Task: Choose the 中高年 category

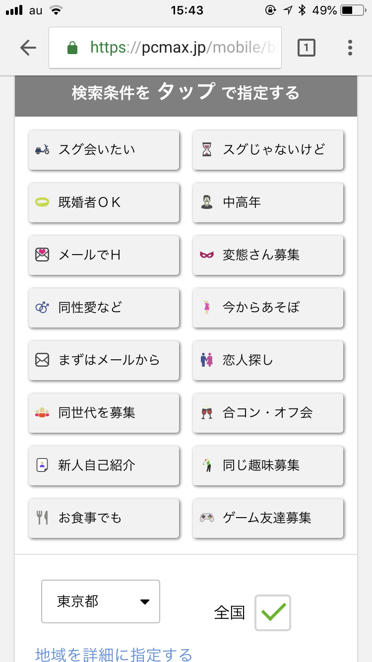Action: 268,202
